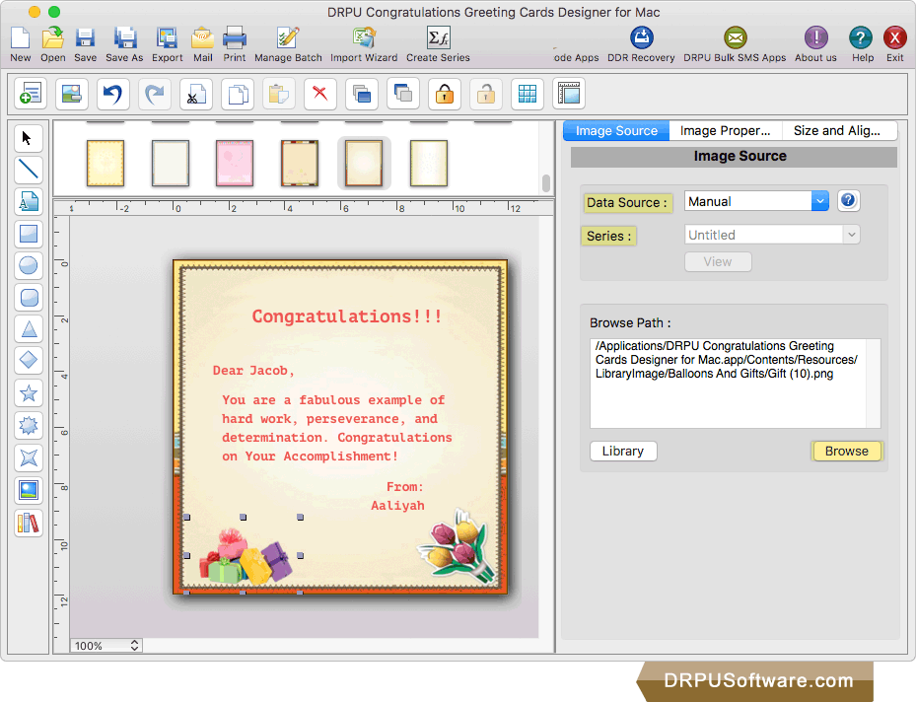This screenshot has width=916, height=702.
Task: Select the line drawing tool
Action: pyautogui.click(x=28, y=170)
